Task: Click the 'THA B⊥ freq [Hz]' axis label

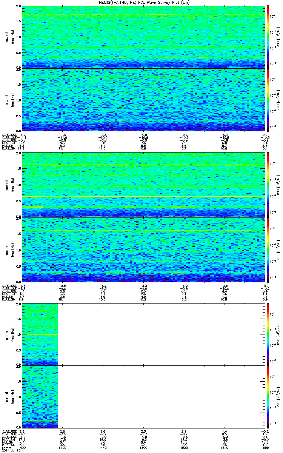Action: pyautogui.click(x=9, y=37)
